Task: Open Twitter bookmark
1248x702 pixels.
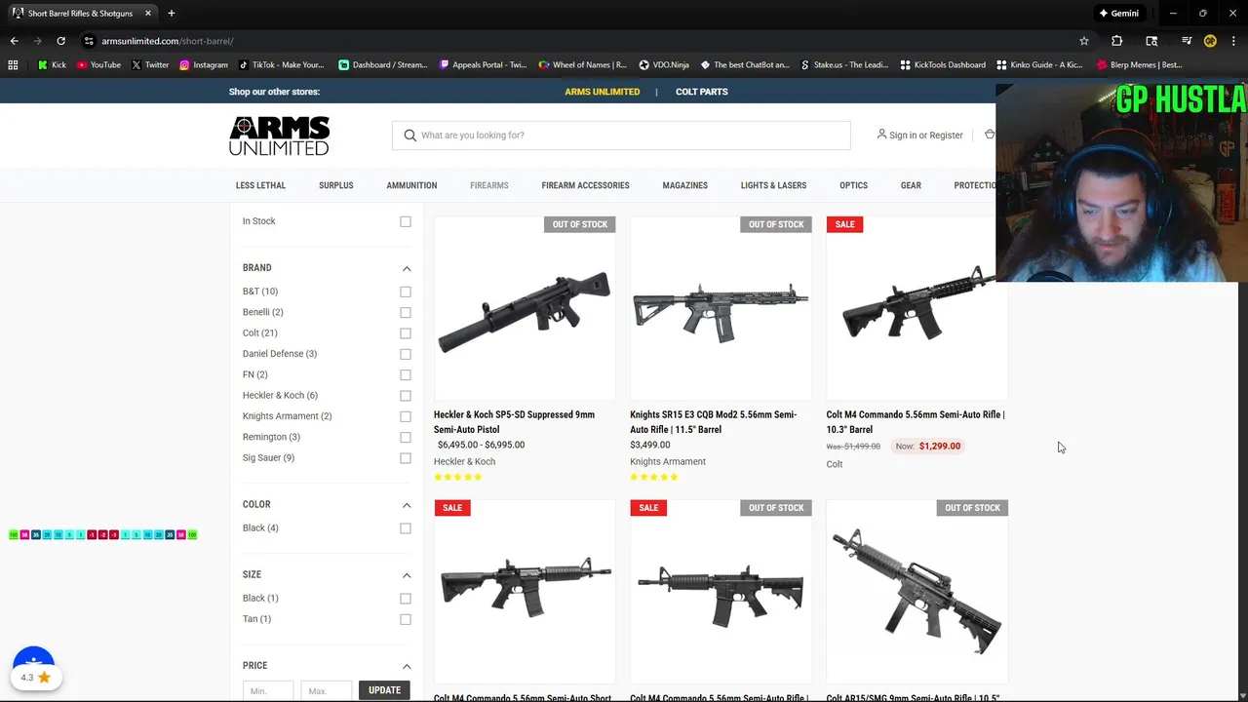Action: pos(149,64)
